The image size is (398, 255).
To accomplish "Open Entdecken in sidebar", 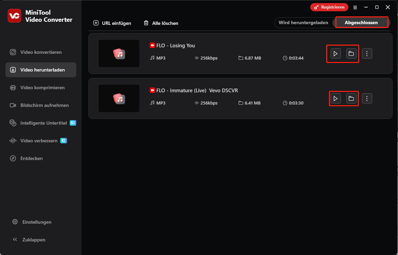I will click(x=41, y=158).
